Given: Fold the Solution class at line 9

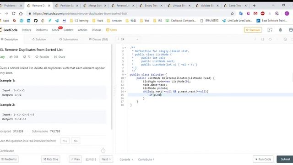Looking at the screenshot, I should coord(125,75).
